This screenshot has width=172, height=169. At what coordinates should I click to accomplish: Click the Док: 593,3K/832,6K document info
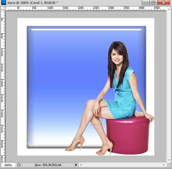pos(48,165)
